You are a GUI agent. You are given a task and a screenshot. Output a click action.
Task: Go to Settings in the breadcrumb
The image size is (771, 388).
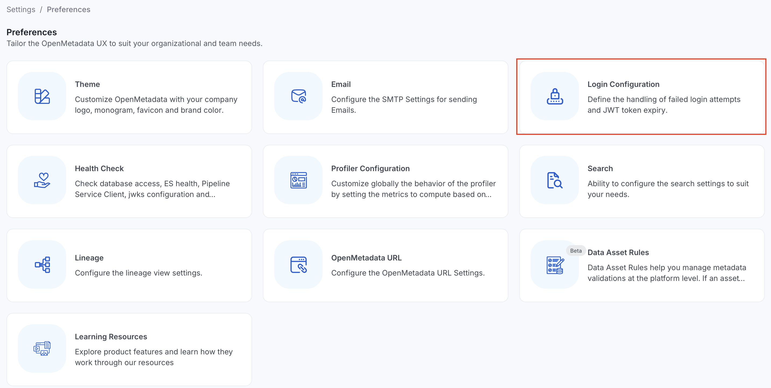click(x=21, y=10)
